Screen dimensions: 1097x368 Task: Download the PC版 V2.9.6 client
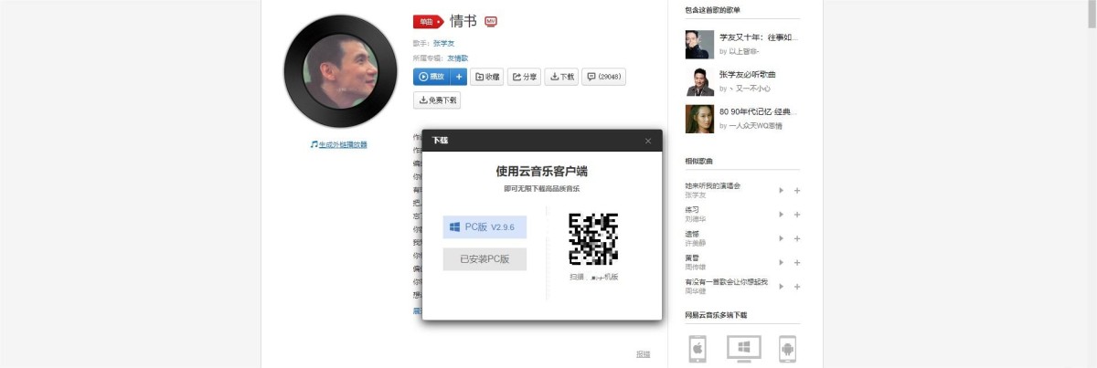tap(485, 226)
